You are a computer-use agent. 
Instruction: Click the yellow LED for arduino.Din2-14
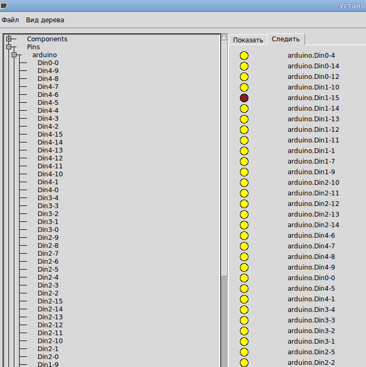[244, 225]
